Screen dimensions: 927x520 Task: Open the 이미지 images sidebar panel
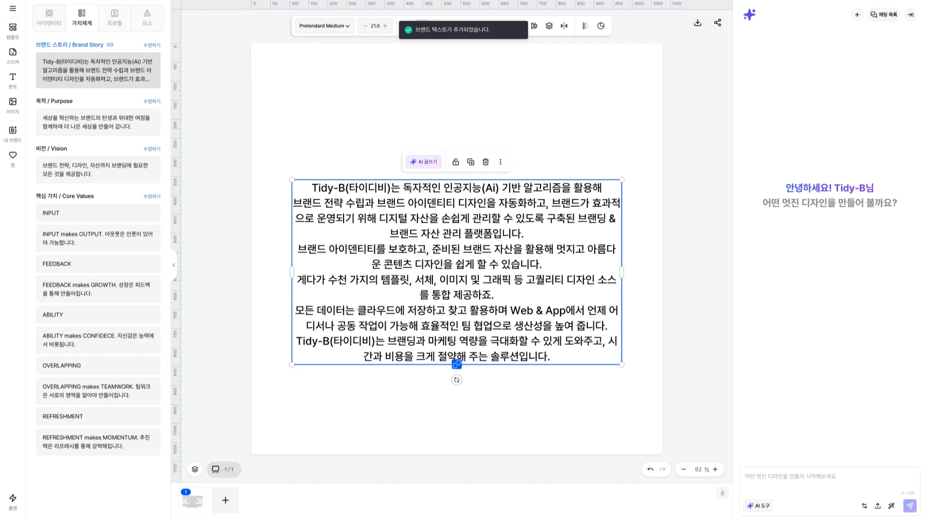(x=13, y=106)
